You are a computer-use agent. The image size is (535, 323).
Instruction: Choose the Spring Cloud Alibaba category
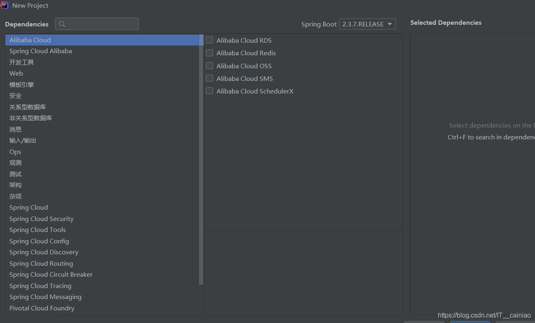(102, 51)
